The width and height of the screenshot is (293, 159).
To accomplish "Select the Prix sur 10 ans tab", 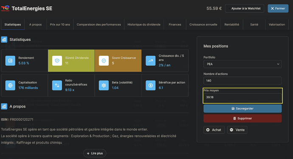I will click(60, 25).
